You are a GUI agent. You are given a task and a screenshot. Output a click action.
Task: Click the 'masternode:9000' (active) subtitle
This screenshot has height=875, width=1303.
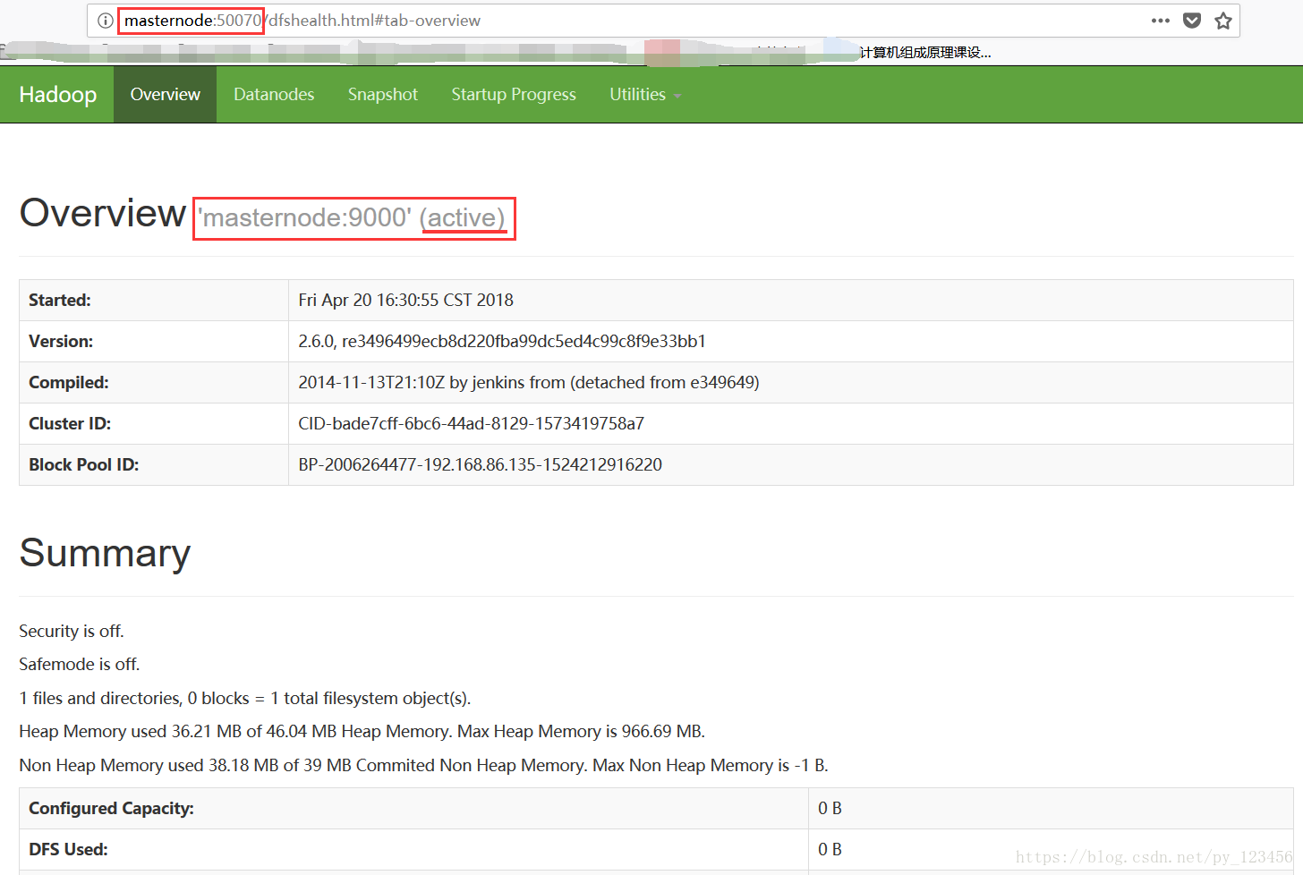click(x=352, y=217)
